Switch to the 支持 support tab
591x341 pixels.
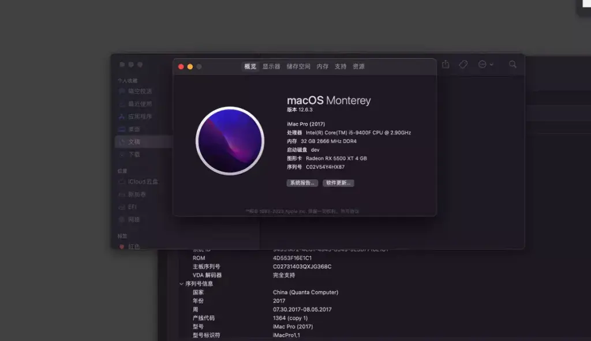coord(341,66)
